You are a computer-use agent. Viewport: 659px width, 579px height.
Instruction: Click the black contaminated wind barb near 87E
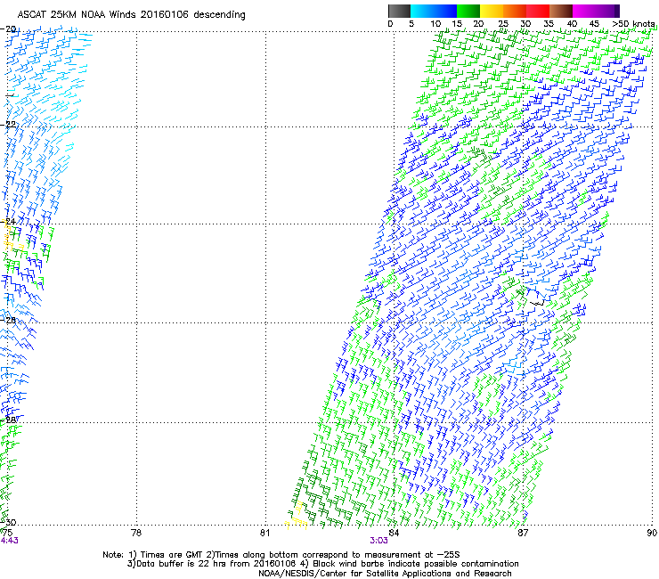[x=538, y=301]
